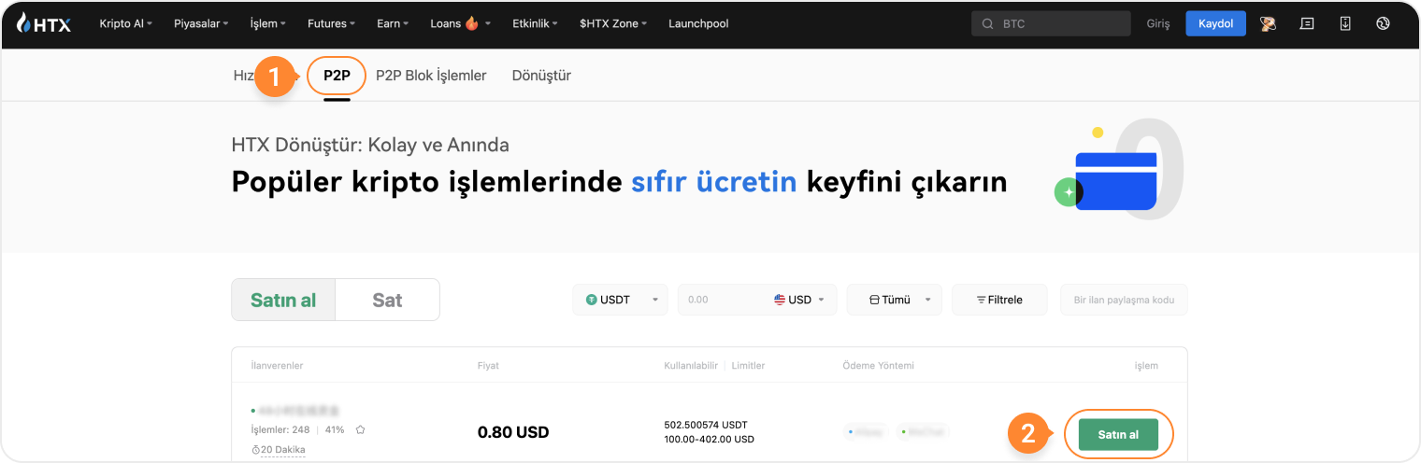Switch to P2P Blok İşlemler tab

(x=431, y=76)
